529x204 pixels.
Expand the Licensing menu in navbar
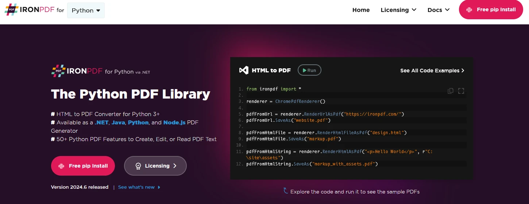(x=398, y=10)
